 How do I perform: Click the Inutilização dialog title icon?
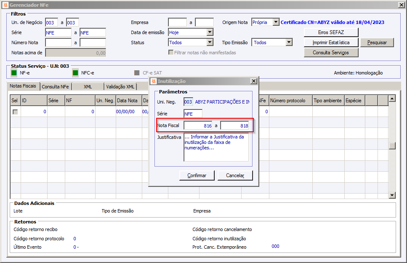[154, 81]
